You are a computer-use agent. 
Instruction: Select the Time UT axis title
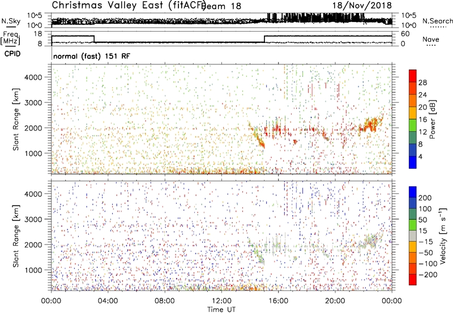point(221,309)
